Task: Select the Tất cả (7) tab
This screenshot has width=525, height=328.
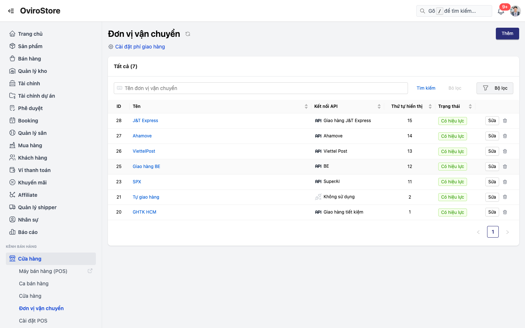Action: [x=125, y=66]
